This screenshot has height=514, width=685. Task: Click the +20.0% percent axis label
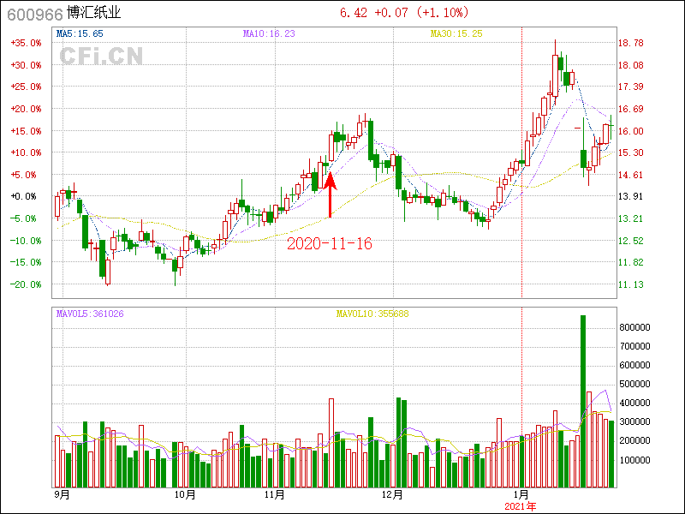click(x=27, y=109)
